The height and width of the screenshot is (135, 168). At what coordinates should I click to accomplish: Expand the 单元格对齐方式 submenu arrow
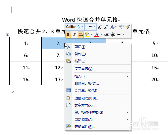(127, 113)
